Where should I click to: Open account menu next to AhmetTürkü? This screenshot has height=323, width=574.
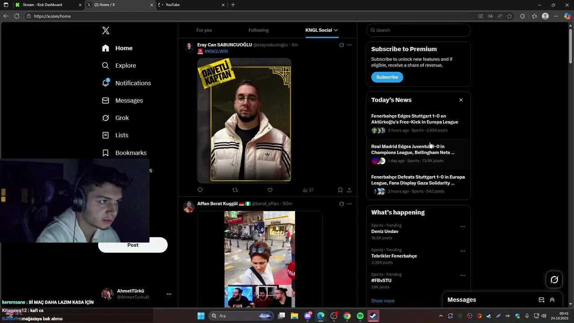click(169, 294)
